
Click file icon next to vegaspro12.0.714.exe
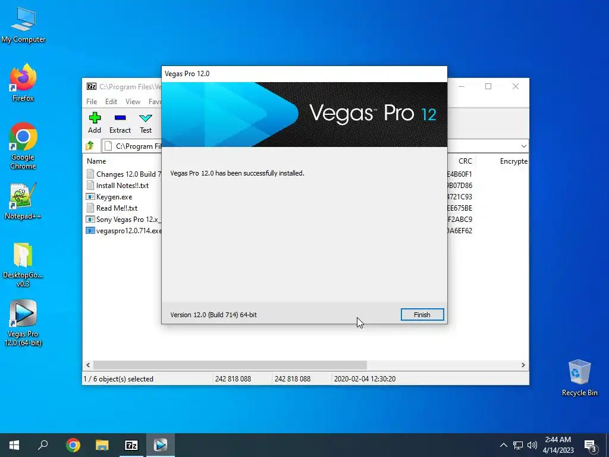pos(90,230)
